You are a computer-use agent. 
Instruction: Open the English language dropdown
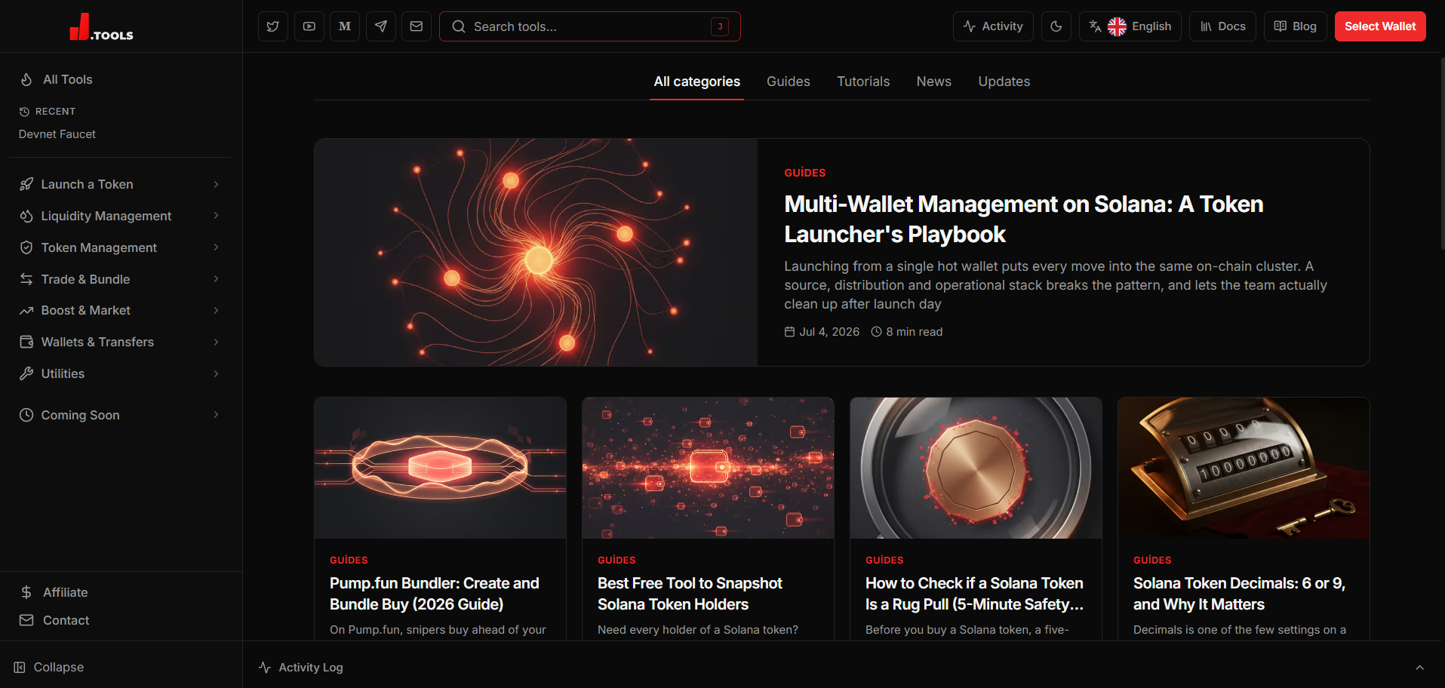pos(1130,26)
